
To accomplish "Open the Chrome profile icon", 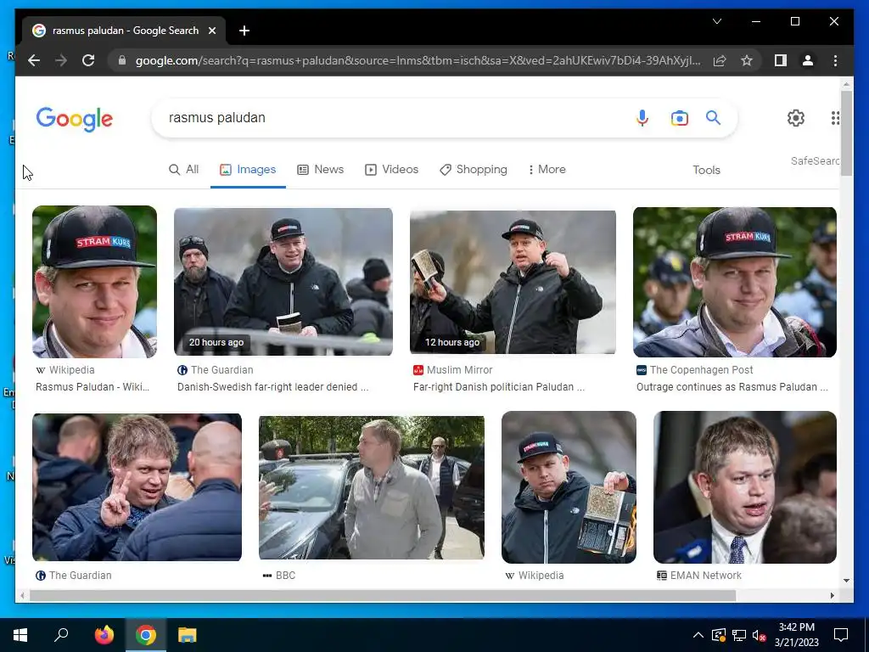I will click(808, 60).
